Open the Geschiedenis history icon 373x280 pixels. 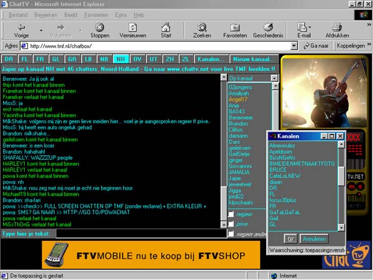click(268, 27)
